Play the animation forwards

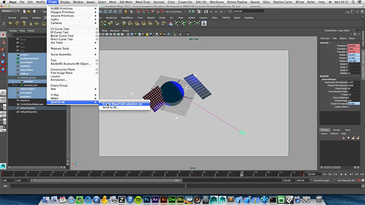[346, 174]
